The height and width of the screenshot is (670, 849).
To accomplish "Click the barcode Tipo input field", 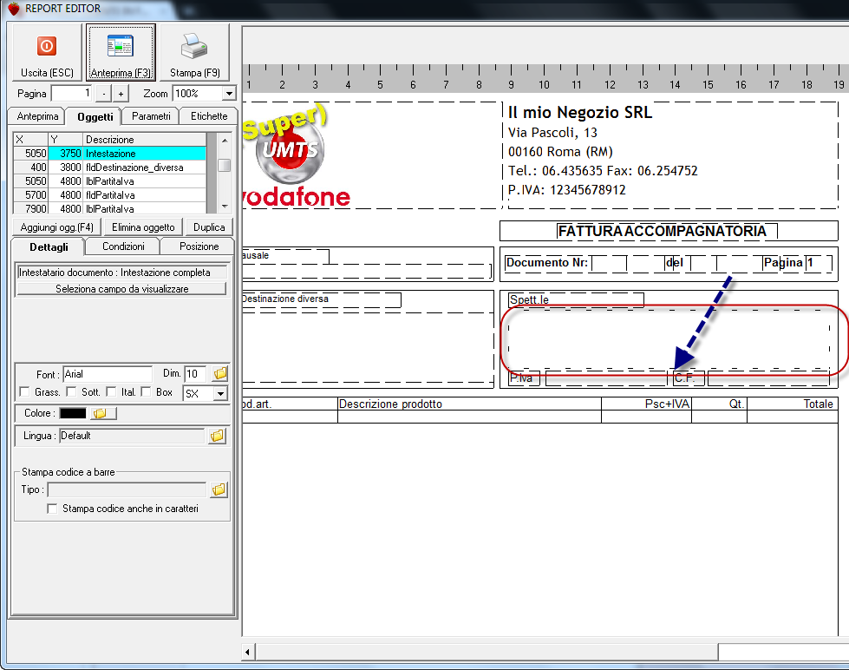I will 127,490.
